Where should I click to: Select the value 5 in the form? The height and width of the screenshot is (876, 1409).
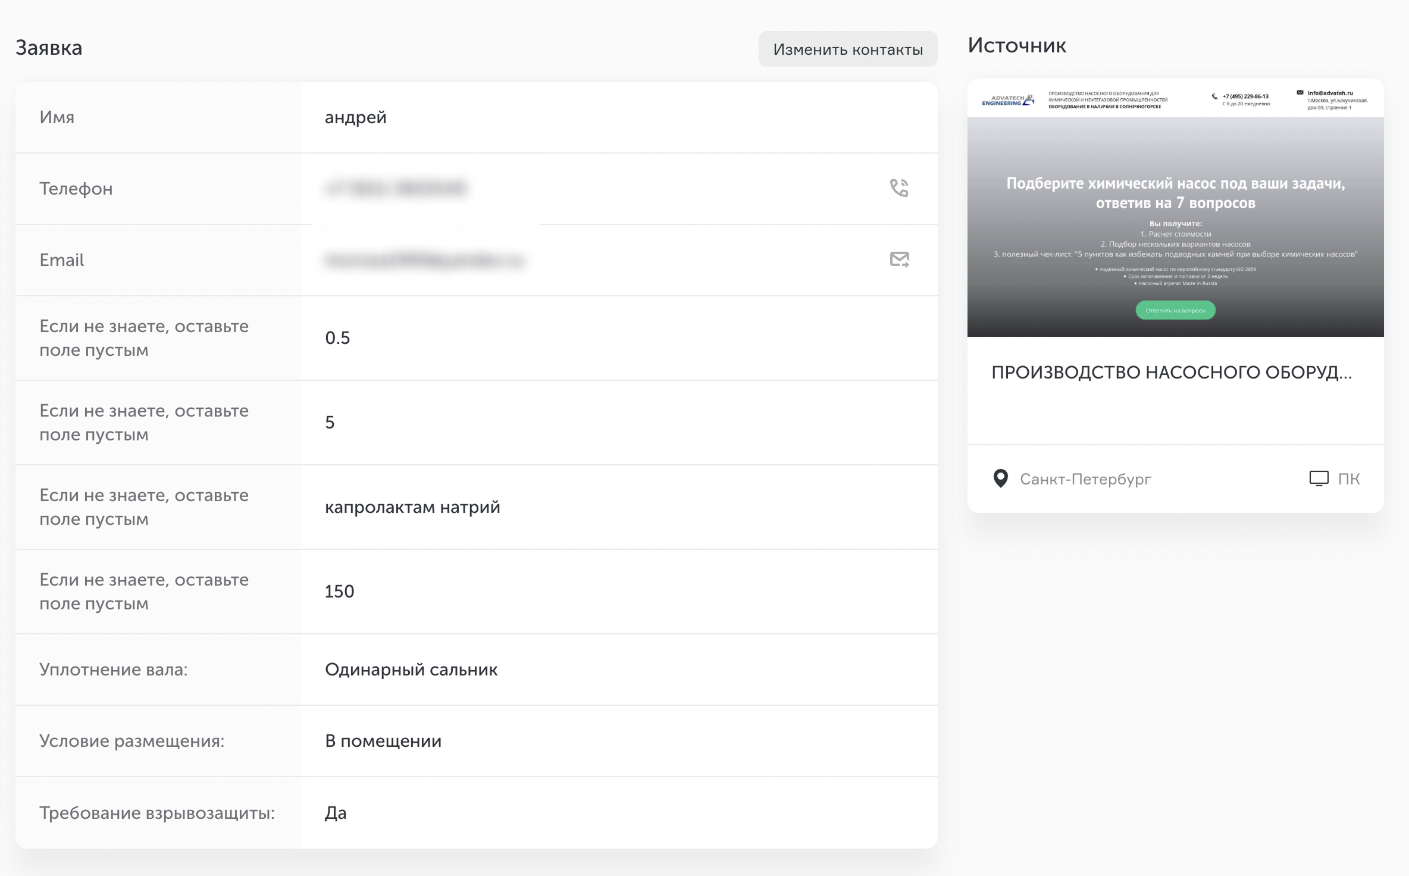point(330,423)
